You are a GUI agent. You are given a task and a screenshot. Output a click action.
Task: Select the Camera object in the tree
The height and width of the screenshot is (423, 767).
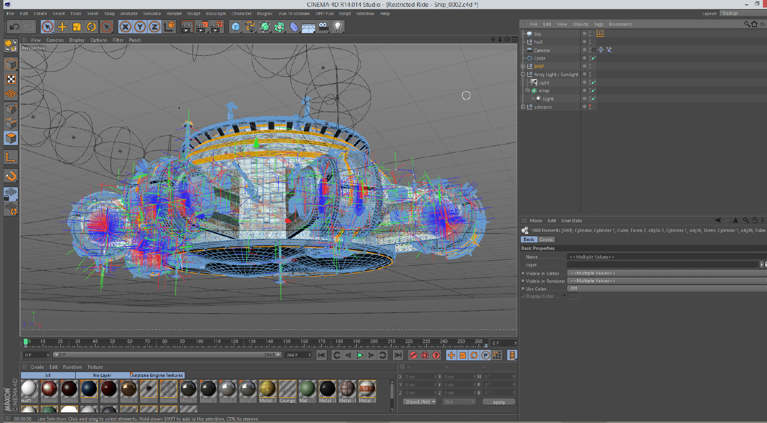[542, 50]
